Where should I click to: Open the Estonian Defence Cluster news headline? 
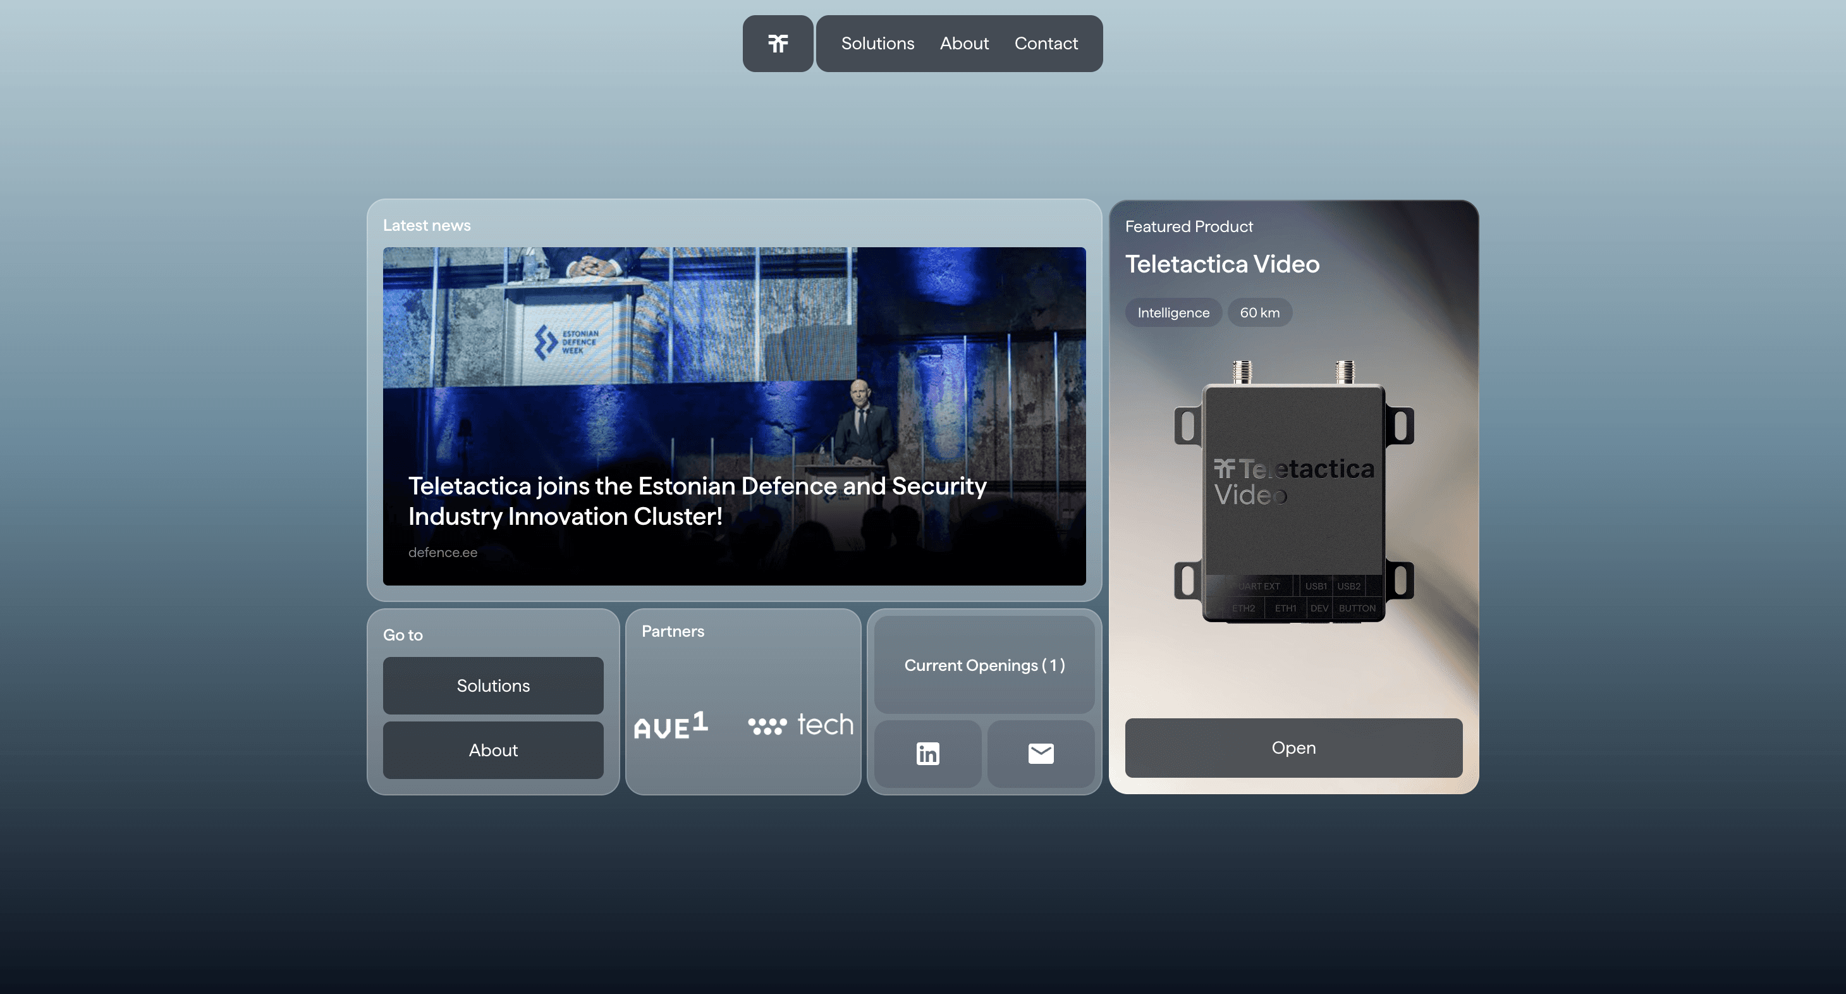tap(697, 501)
